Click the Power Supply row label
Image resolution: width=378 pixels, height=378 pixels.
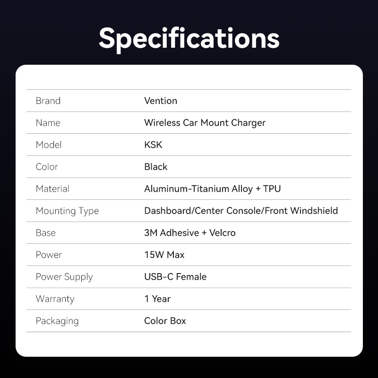pos(64,277)
